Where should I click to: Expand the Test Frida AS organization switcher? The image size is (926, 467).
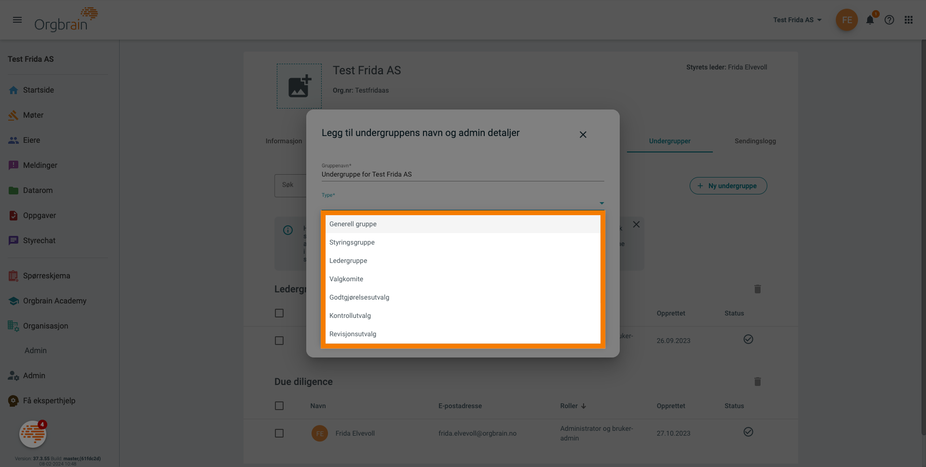pyautogui.click(x=797, y=20)
